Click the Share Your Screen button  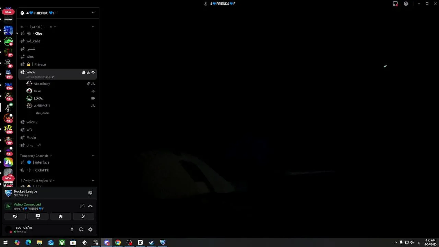coord(38,216)
